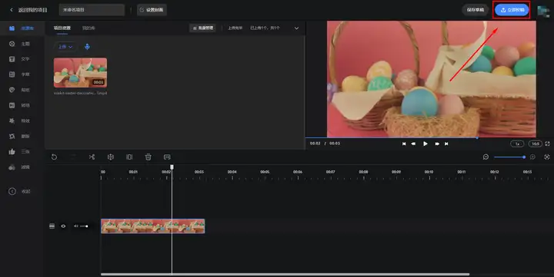Open the stickers panel with the face icon
Viewport: 554px width, 277px height.
click(x=12, y=90)
